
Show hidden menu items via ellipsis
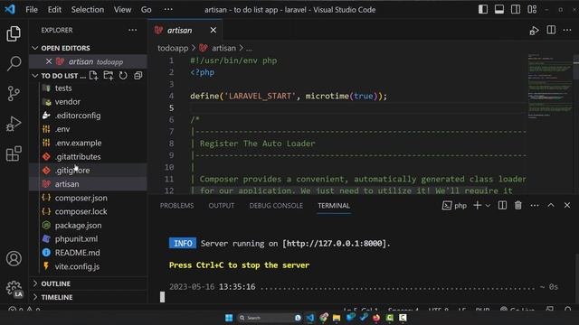(168, 9)
